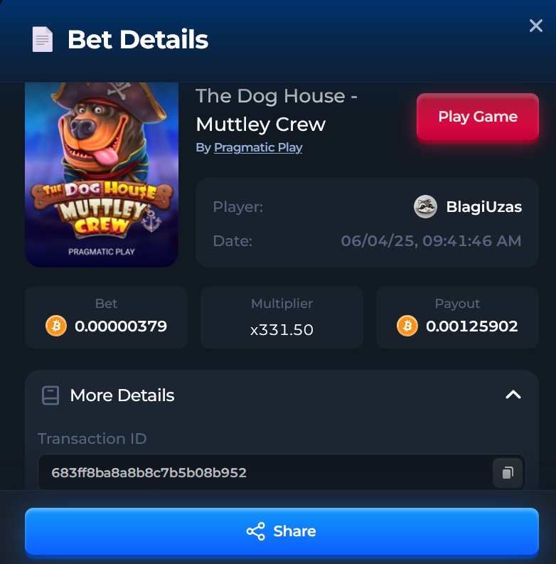Open the Pragmatic Play provider link

(x=258, y=147)
